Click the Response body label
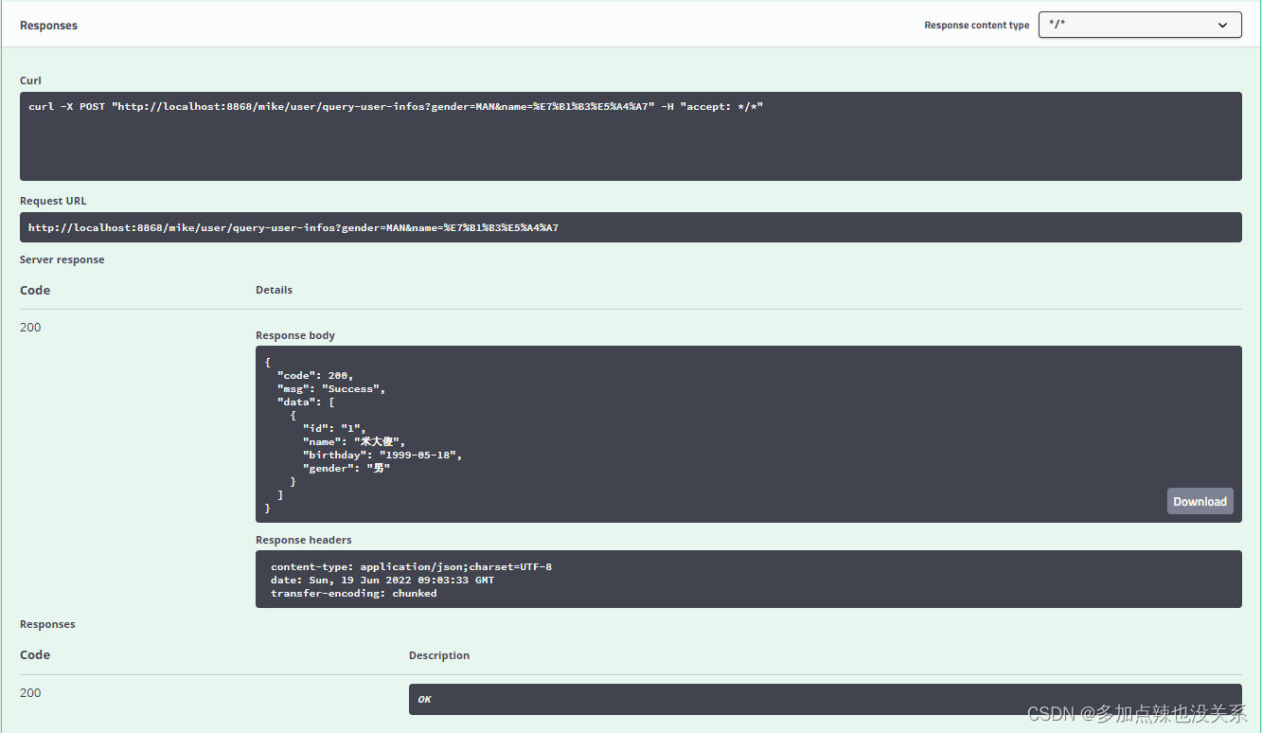 [x=295, y=335]
